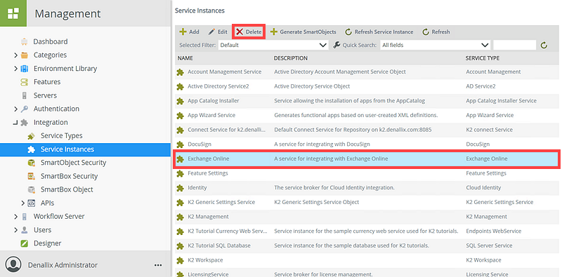Click the APIs icon
562x277 pixels.
tap(31, 203)
